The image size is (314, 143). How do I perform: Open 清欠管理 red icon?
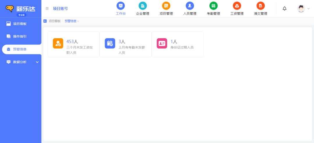tap(261, 5)
